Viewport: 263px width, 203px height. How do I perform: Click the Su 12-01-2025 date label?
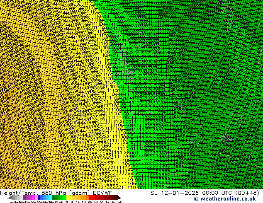[x=170, y=193]
